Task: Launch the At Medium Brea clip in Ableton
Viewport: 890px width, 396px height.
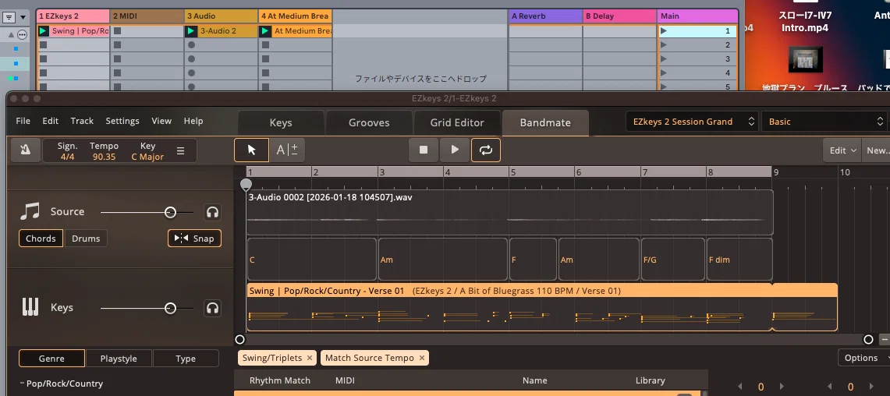Action: pos(265,31)
